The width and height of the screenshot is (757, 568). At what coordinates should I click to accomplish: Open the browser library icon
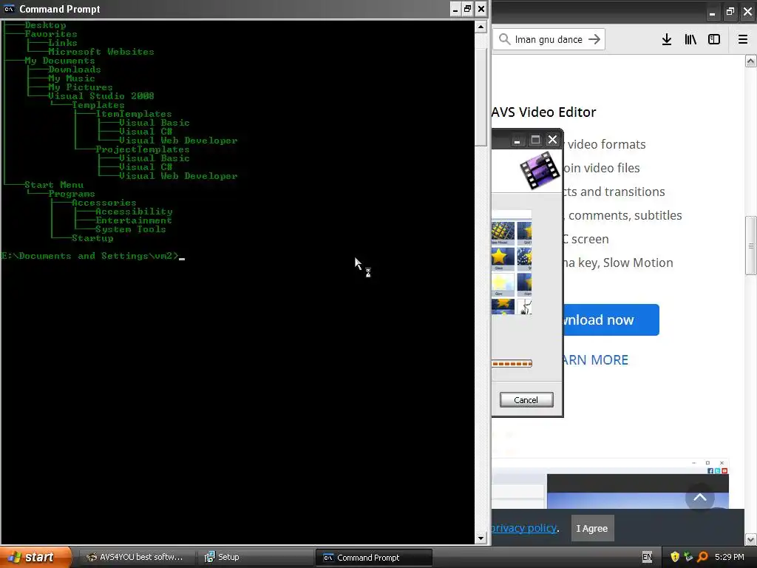(x=690, y=40)
